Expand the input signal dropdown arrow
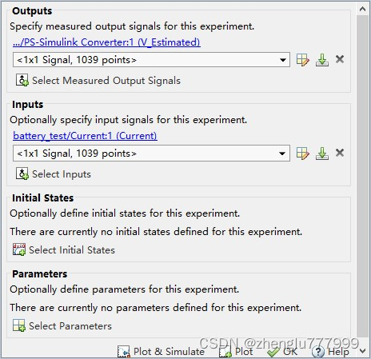The height and width of the screenshot is (359, 371). point(282,154)
